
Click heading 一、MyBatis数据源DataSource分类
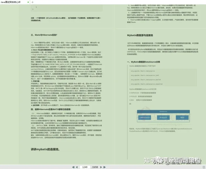pyautogui.click(x=143, y=62)
